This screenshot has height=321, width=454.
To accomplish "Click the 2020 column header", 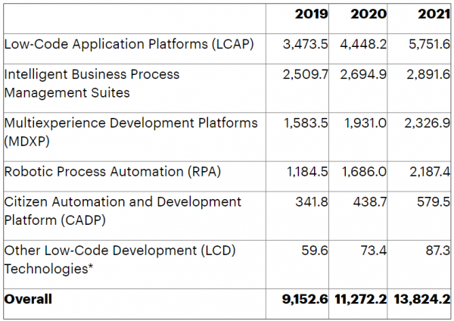I will point(370,14).
